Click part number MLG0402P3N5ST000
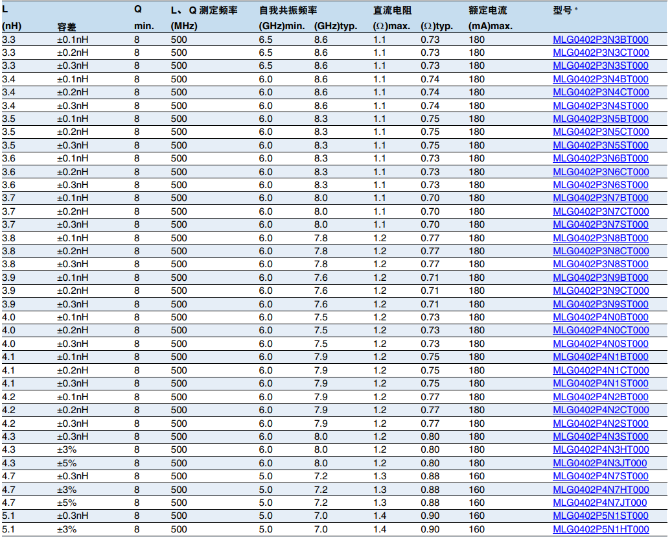The width and height of the screenshot is (672, 537). pyautogui.click(x=601, y=145)
